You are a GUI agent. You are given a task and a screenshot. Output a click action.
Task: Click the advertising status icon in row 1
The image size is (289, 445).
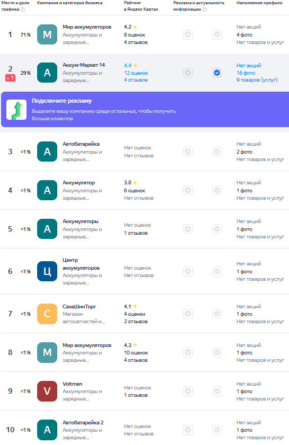coord(188,34)
